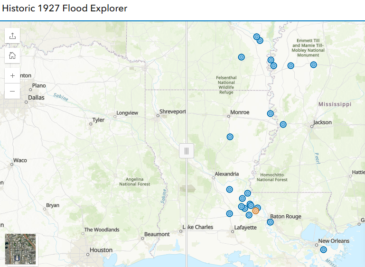Click the Beaumont city label
365x267 pixels.
157,234
